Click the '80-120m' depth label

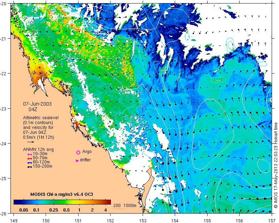(x=41, y=162)
